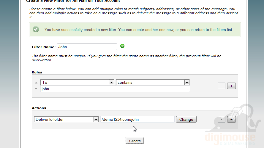Click the success checkmark icon in banner
264x148 pixels.
[36, 29]
